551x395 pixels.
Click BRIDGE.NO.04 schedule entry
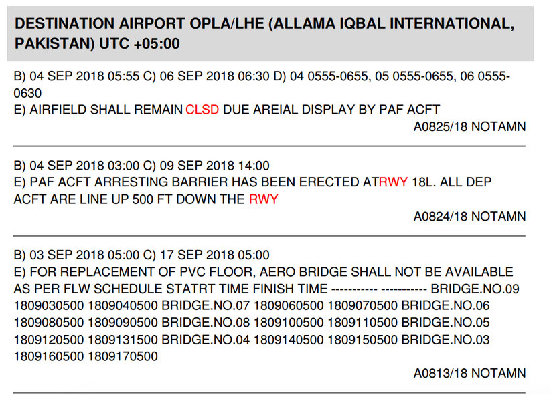(206, 340)
